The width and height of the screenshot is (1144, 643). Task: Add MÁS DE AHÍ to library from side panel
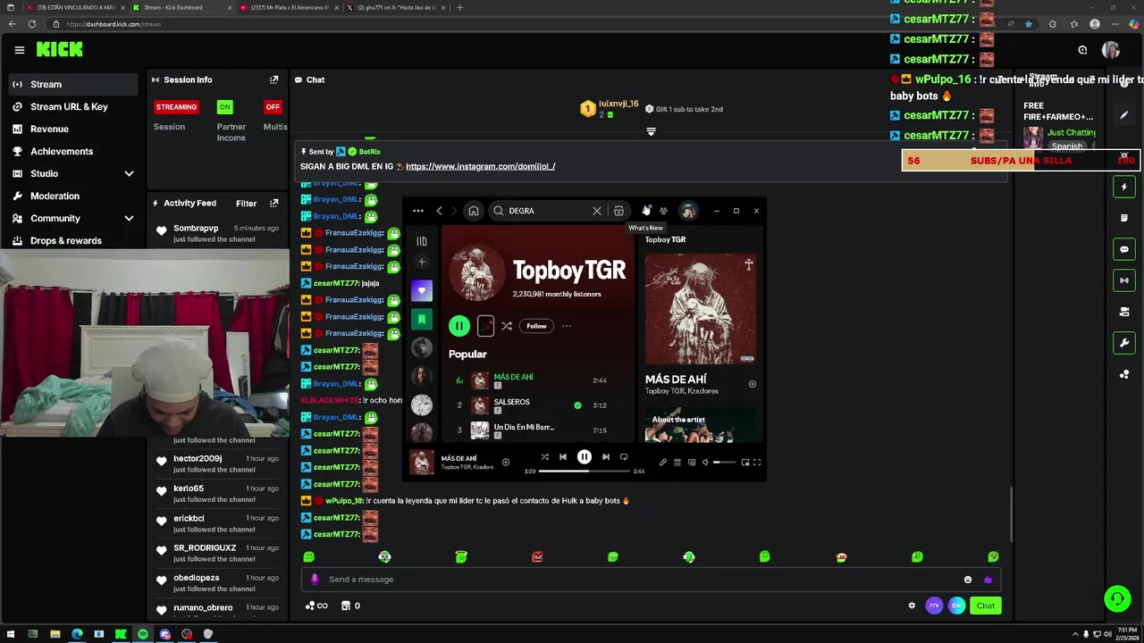(752, 384)
